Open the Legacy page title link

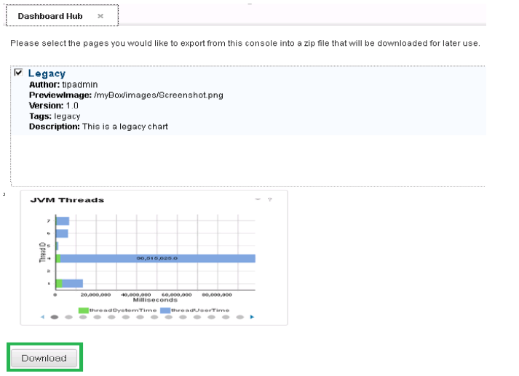[47, 73]
